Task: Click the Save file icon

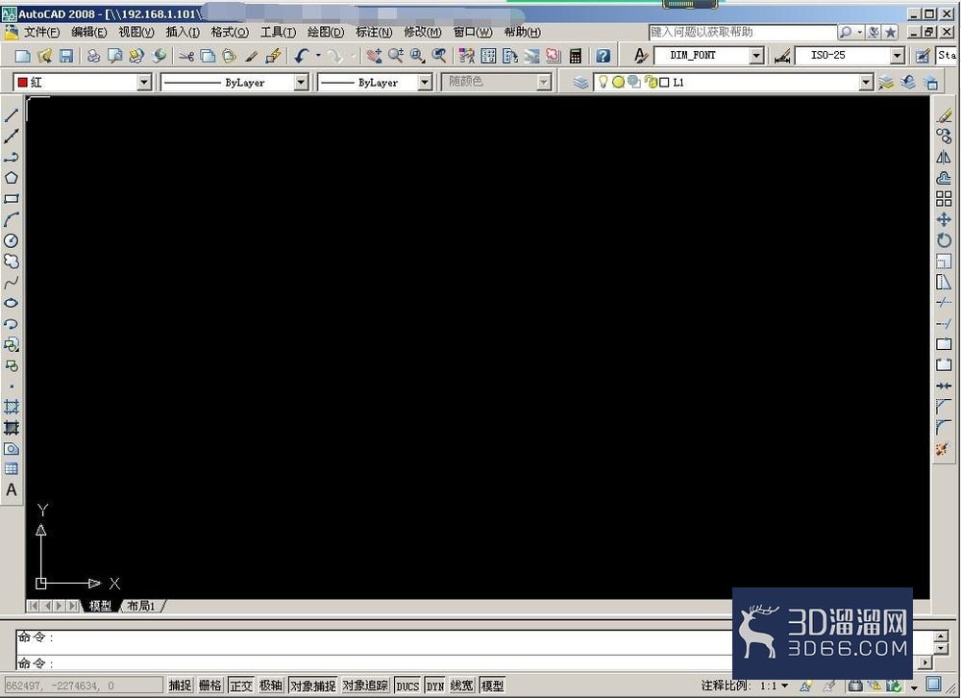Action: tap(65, 56)
